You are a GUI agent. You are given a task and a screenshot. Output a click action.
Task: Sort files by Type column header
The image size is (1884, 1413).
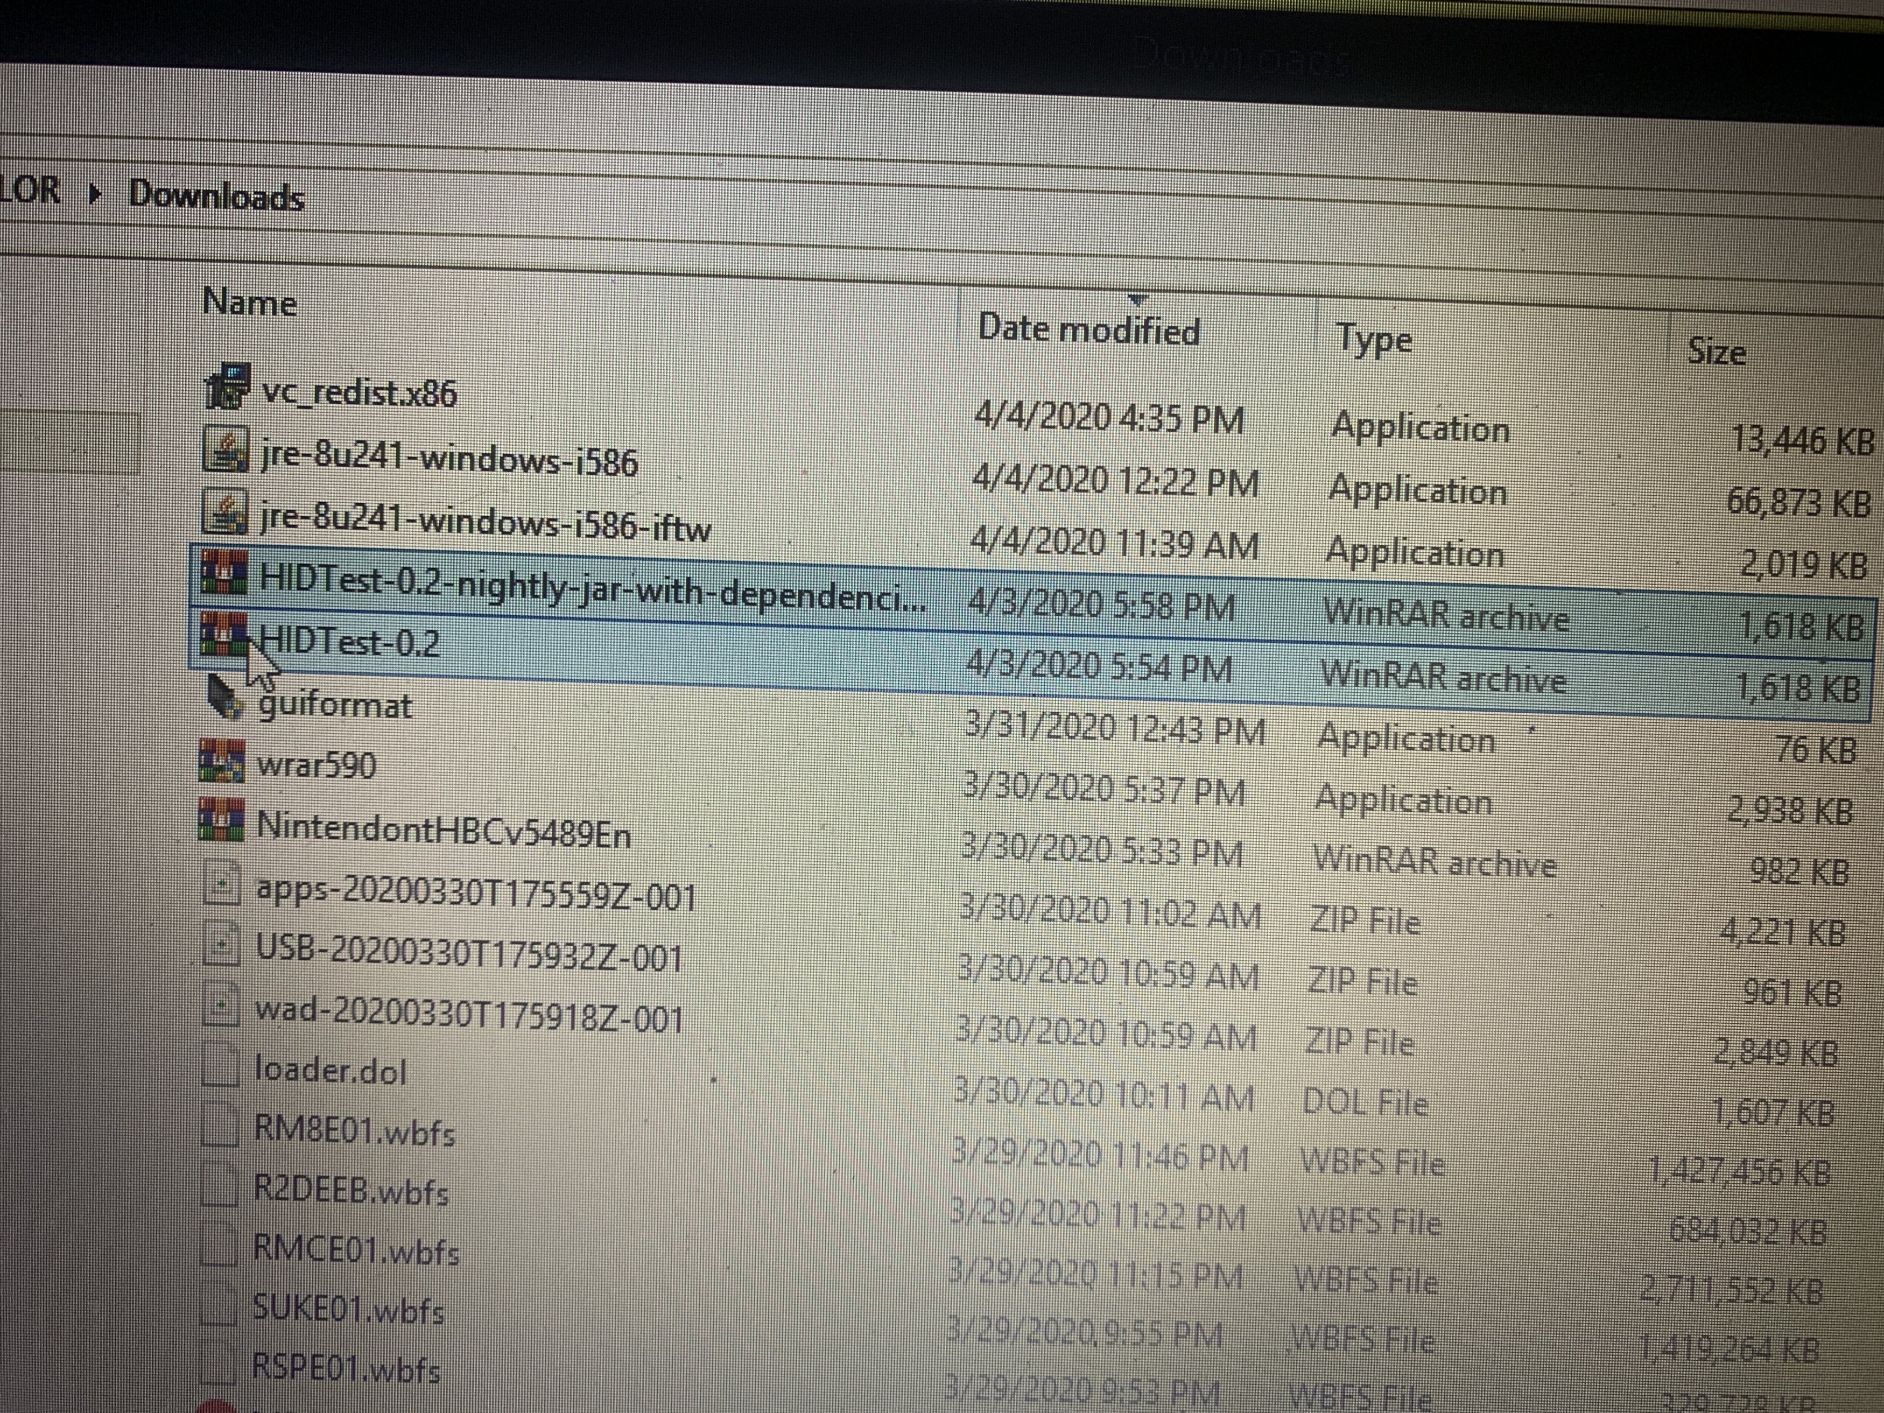1374,340
